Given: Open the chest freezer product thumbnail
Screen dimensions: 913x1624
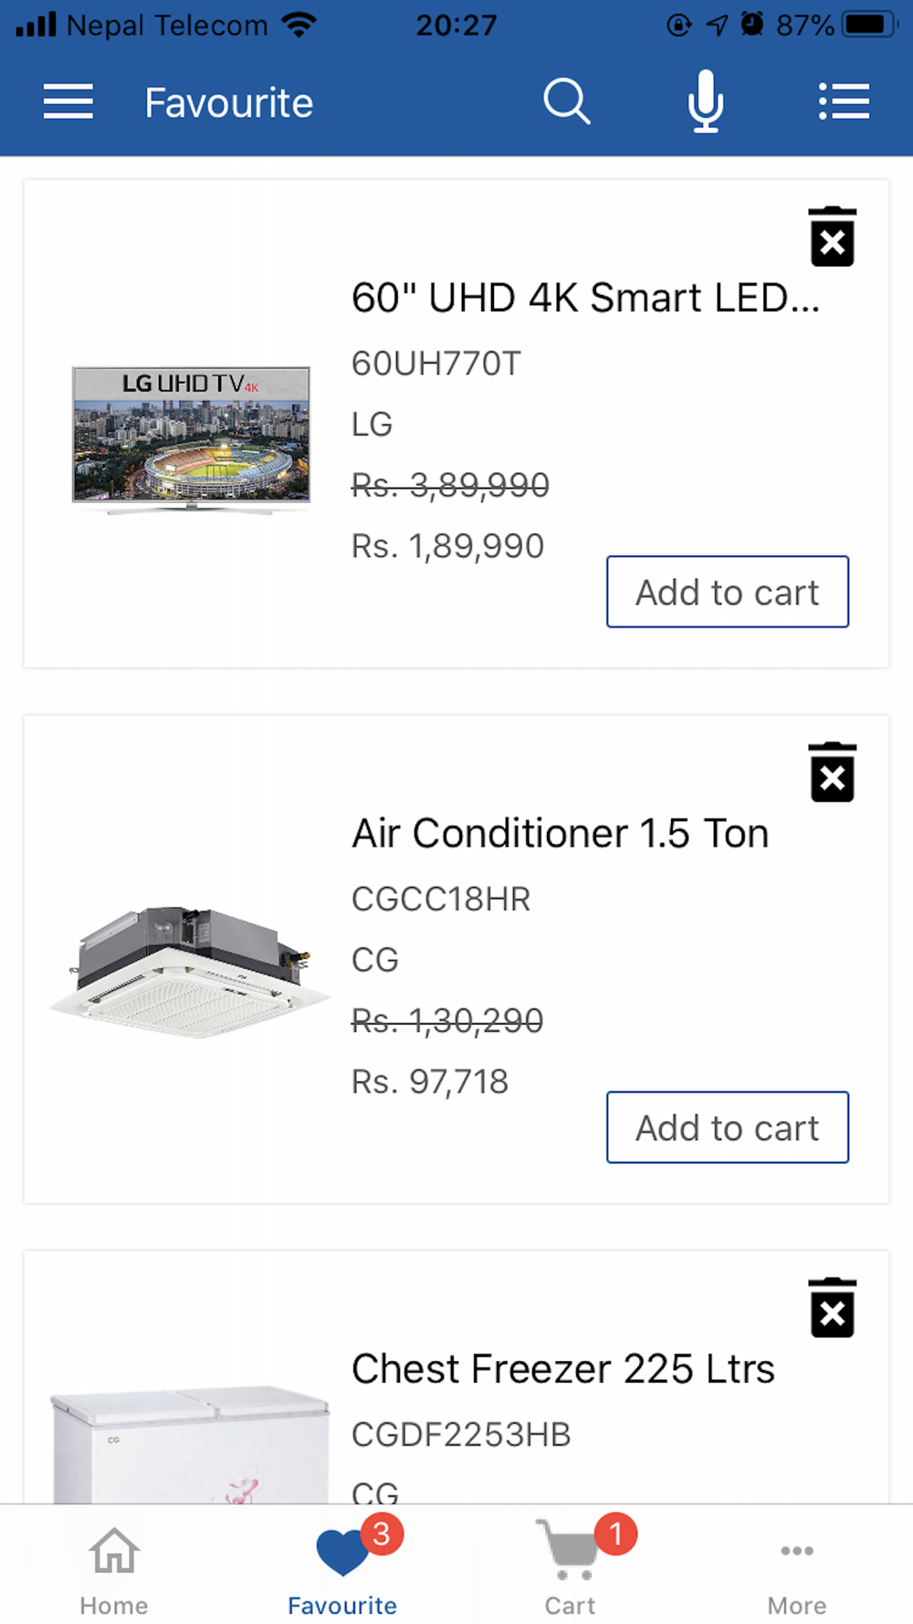Looking at the screenshot, I should (191, 1445).
